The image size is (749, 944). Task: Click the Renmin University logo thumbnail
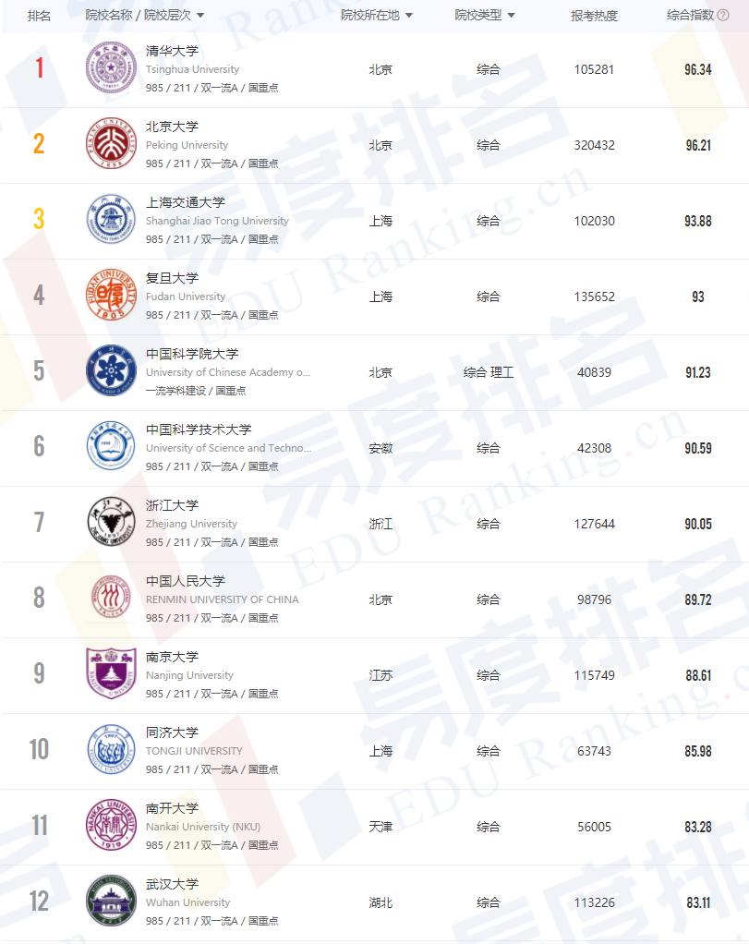point(111,598)
